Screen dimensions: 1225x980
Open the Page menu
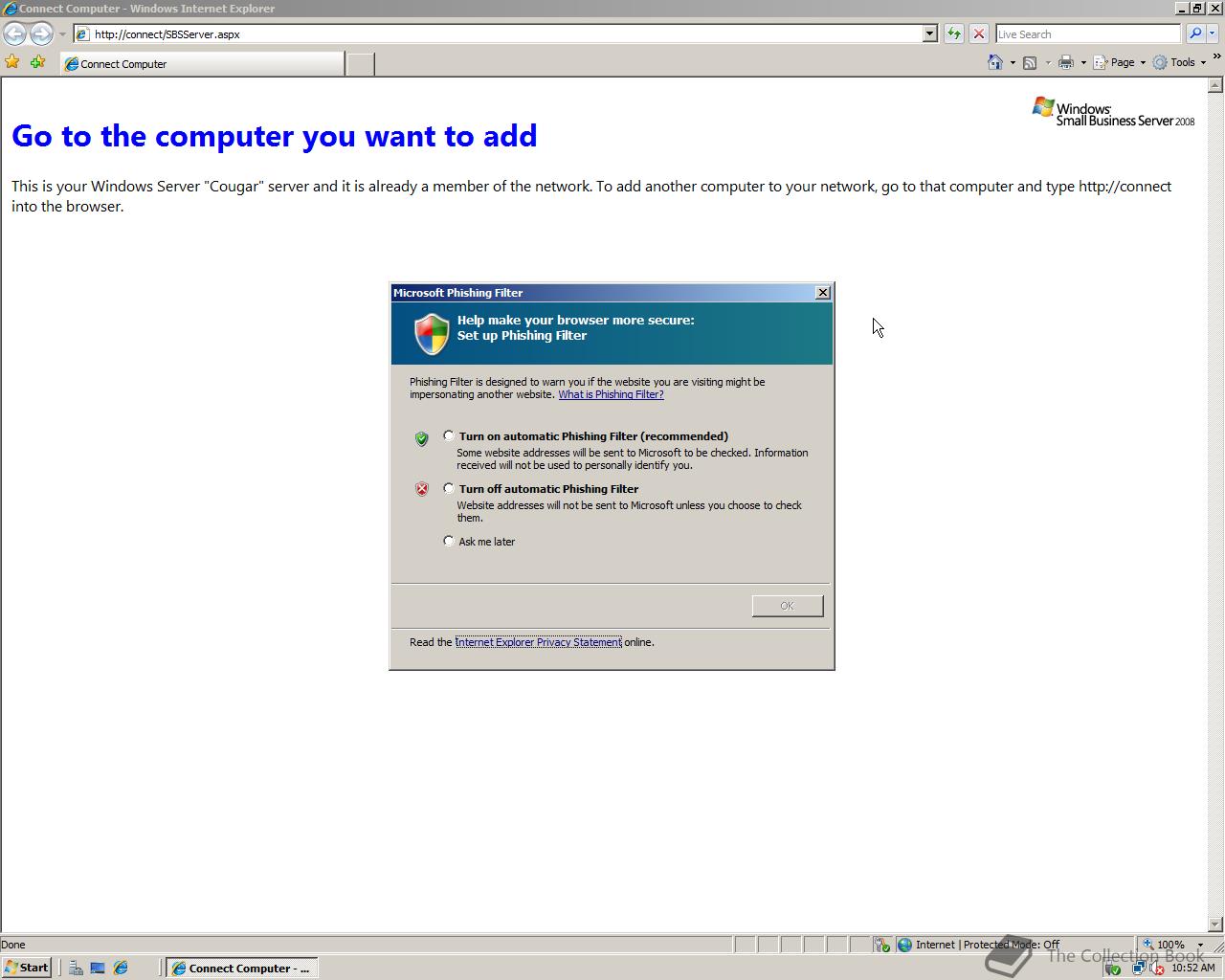1119,62
